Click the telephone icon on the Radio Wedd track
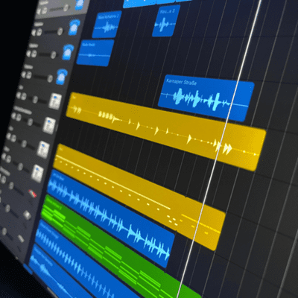298x298 pixels. pos(68,53)
